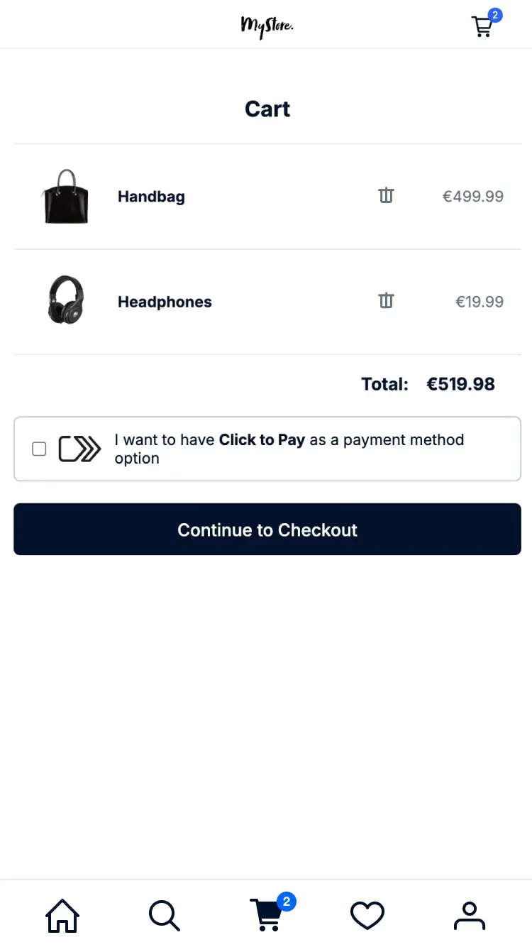Click the Cart page heading
The image size is (532, 947).
coord(267,109)
